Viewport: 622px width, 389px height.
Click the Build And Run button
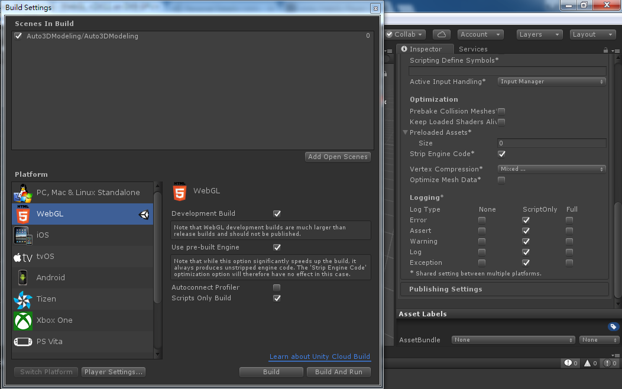pos(339,372)
